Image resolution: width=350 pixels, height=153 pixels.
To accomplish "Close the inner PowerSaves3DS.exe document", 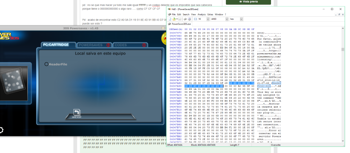I will tap(342, 14).
